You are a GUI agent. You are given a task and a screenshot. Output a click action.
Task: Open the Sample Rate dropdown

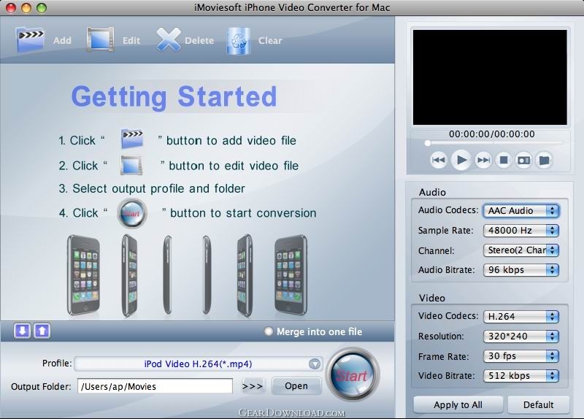point(521,230)
